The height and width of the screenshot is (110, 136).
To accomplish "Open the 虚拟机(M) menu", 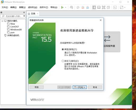I will pyautogui.click(x=32, y=7).
